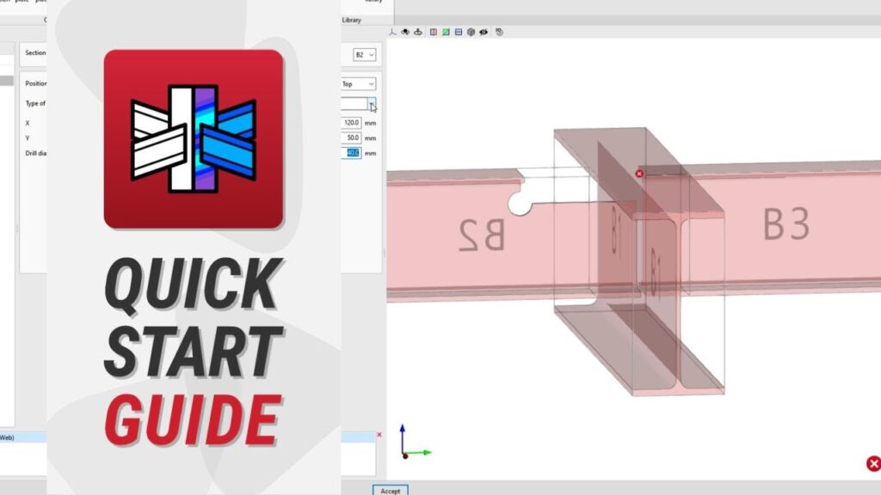
Task: Select the blue top view icon
Action: pos(459,33)
